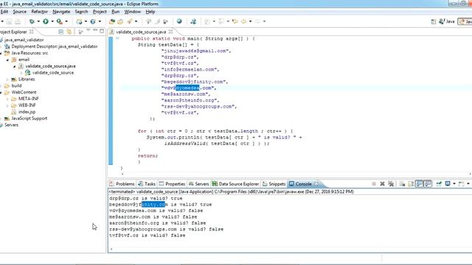472x265 pixels.
Task: Open the Source menu
Action: (20, 12)
